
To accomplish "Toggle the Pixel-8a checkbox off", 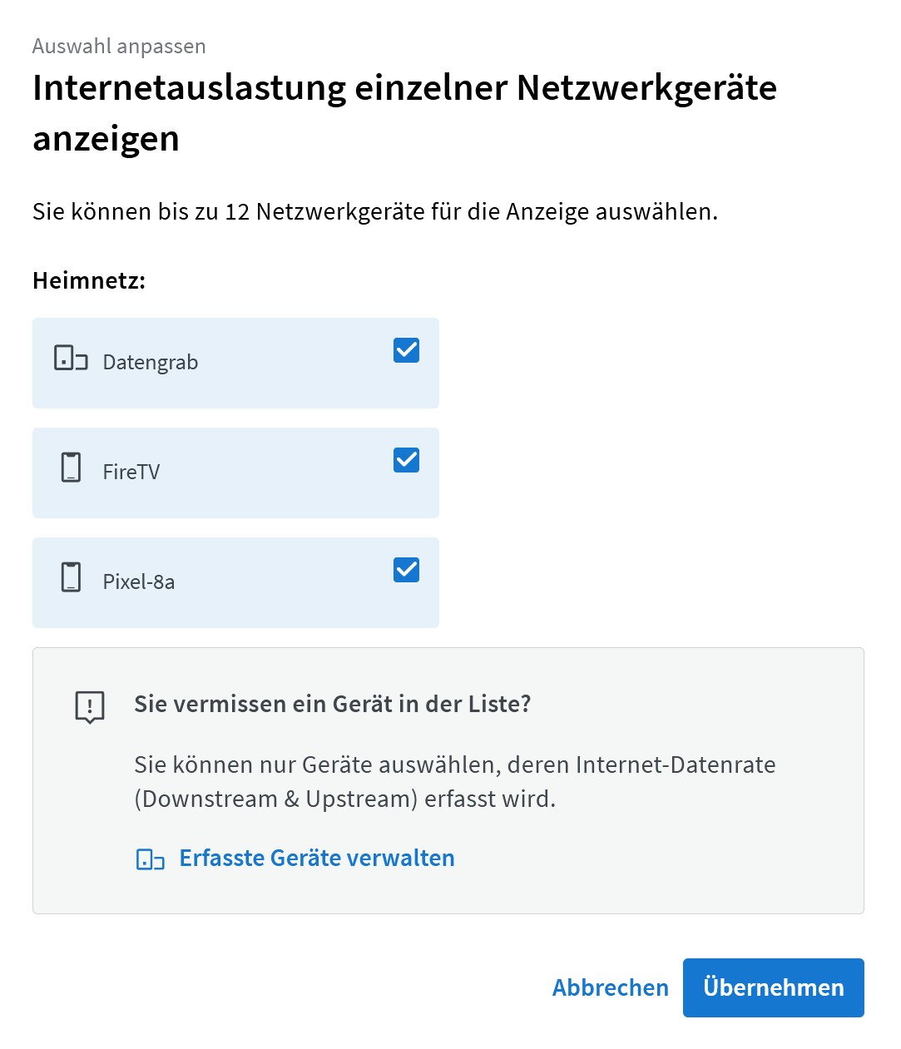I will pyautogui.click(x=406, y=570).
